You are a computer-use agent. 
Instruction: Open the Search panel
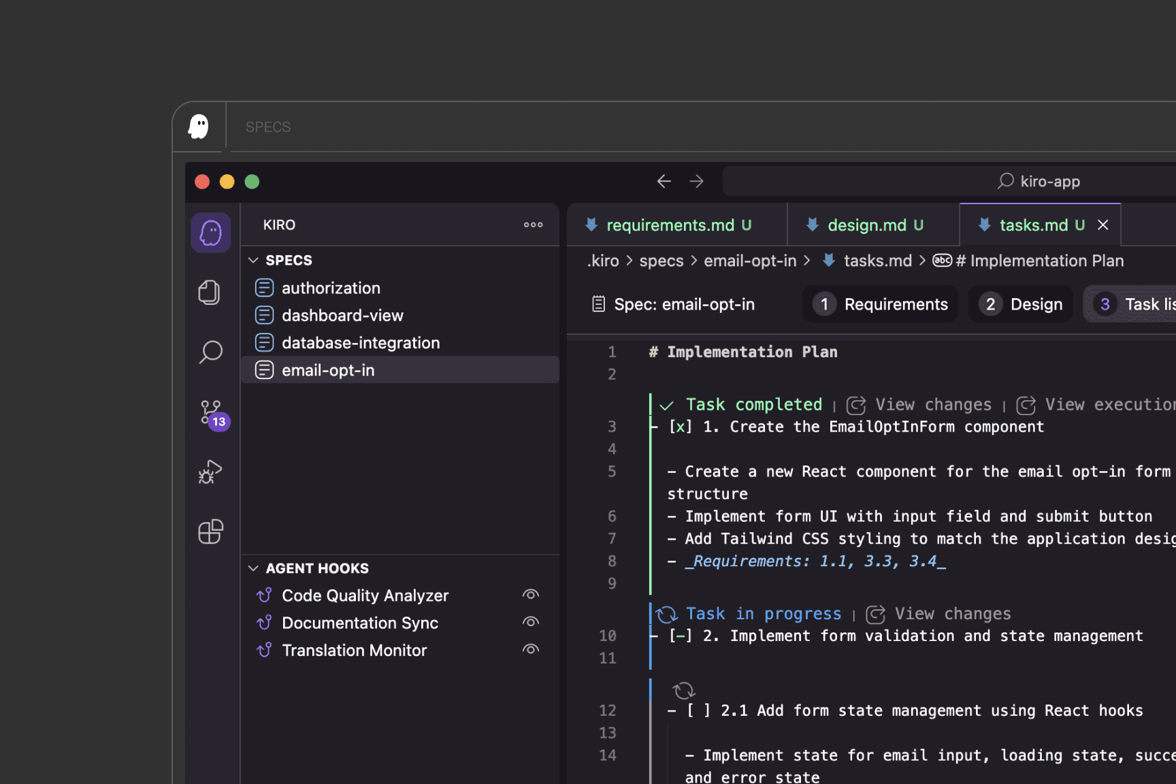tap(210, 352)
